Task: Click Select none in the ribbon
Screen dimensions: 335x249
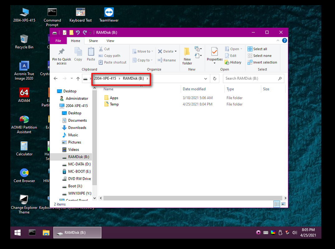Action: [260, 56]
